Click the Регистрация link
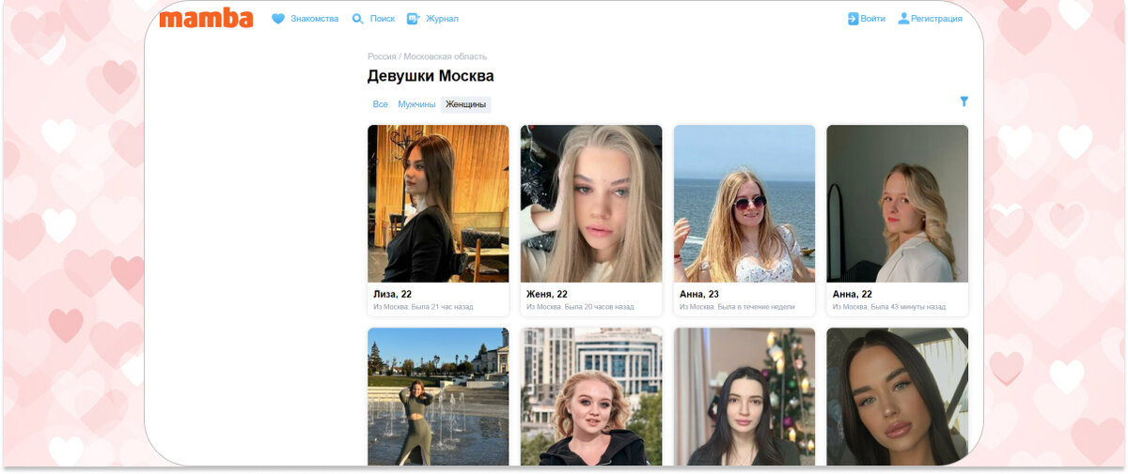The image size is (1128, 474). pyautogui.click(x=936, y=18)
